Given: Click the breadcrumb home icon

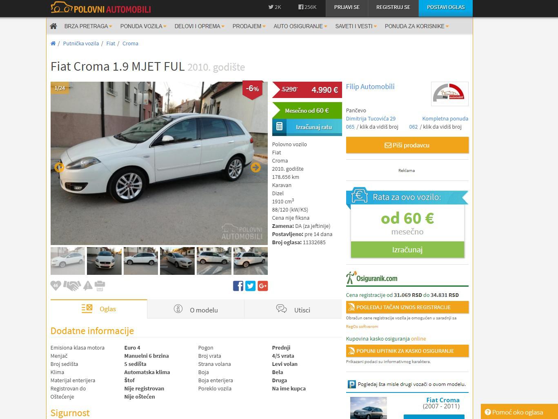Looking at the screenshot, I should pyautogui.click(x=53, y=43).
